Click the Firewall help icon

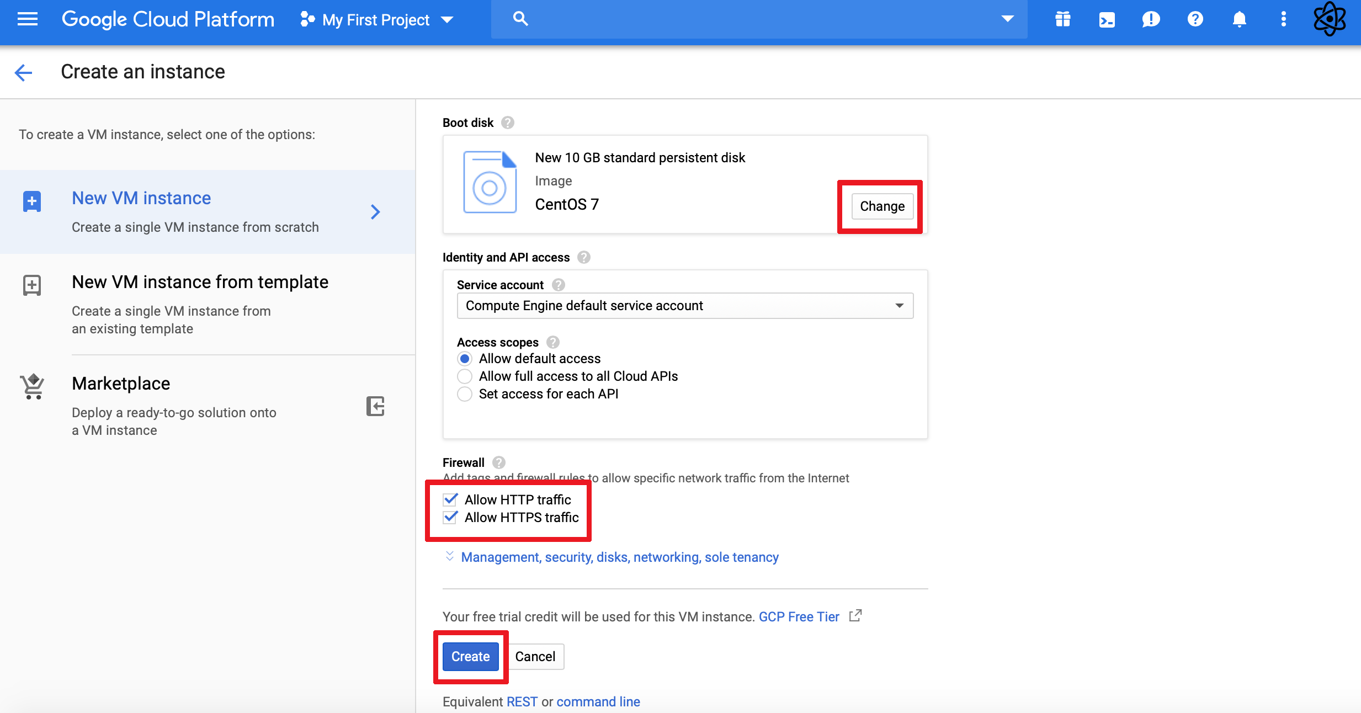[499, 462]
